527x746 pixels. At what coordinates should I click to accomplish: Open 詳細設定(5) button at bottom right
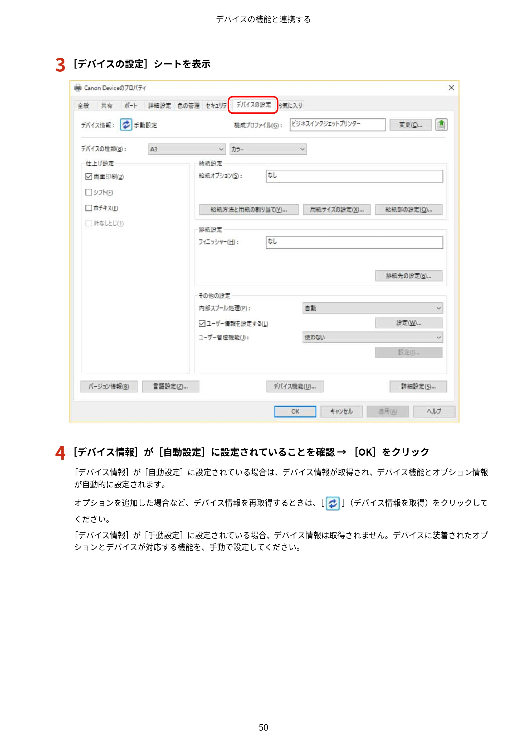pyautogui.click(x=418, y=386)
